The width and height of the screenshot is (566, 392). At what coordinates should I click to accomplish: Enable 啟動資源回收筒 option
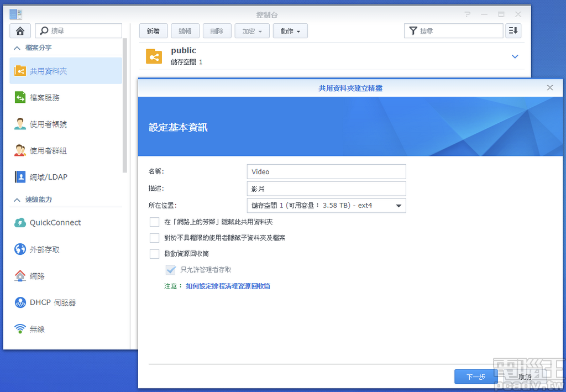[155, 254]
